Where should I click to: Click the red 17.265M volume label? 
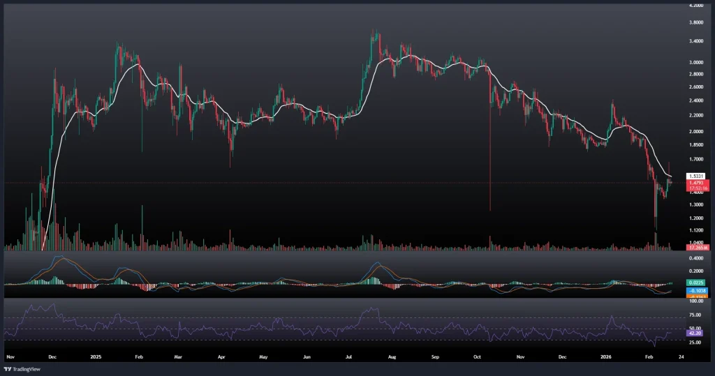[696, 248]
